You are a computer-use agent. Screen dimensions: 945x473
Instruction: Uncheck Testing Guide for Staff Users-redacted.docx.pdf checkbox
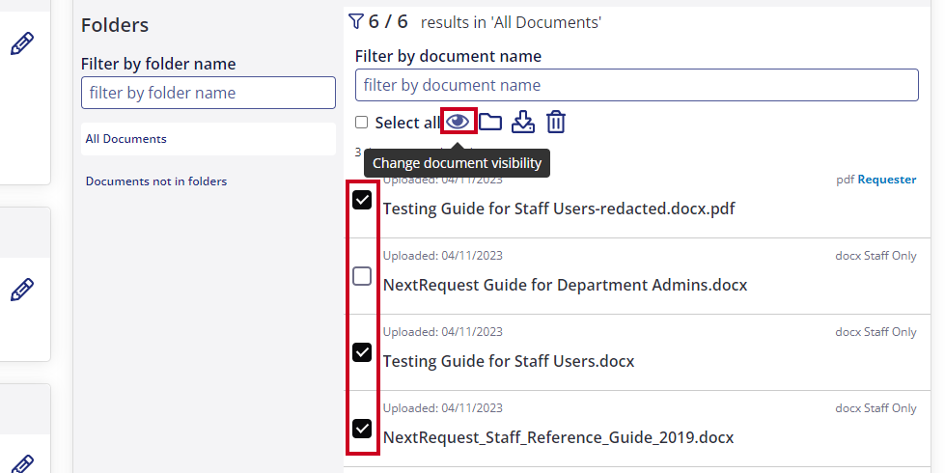[362, 200]
